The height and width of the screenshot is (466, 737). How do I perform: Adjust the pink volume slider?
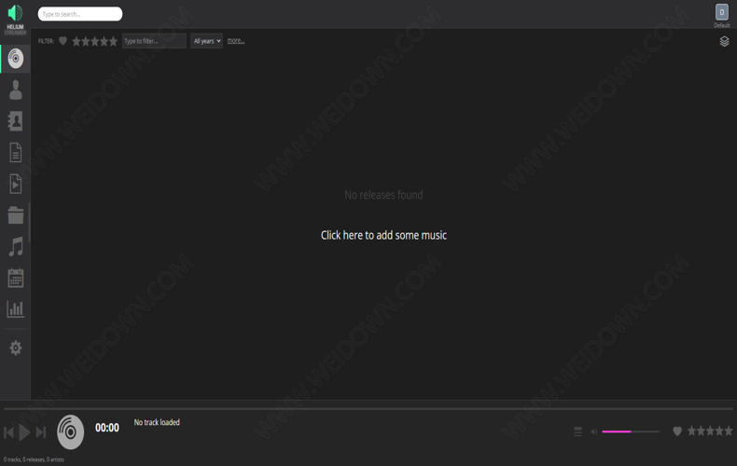click(631, 432)
